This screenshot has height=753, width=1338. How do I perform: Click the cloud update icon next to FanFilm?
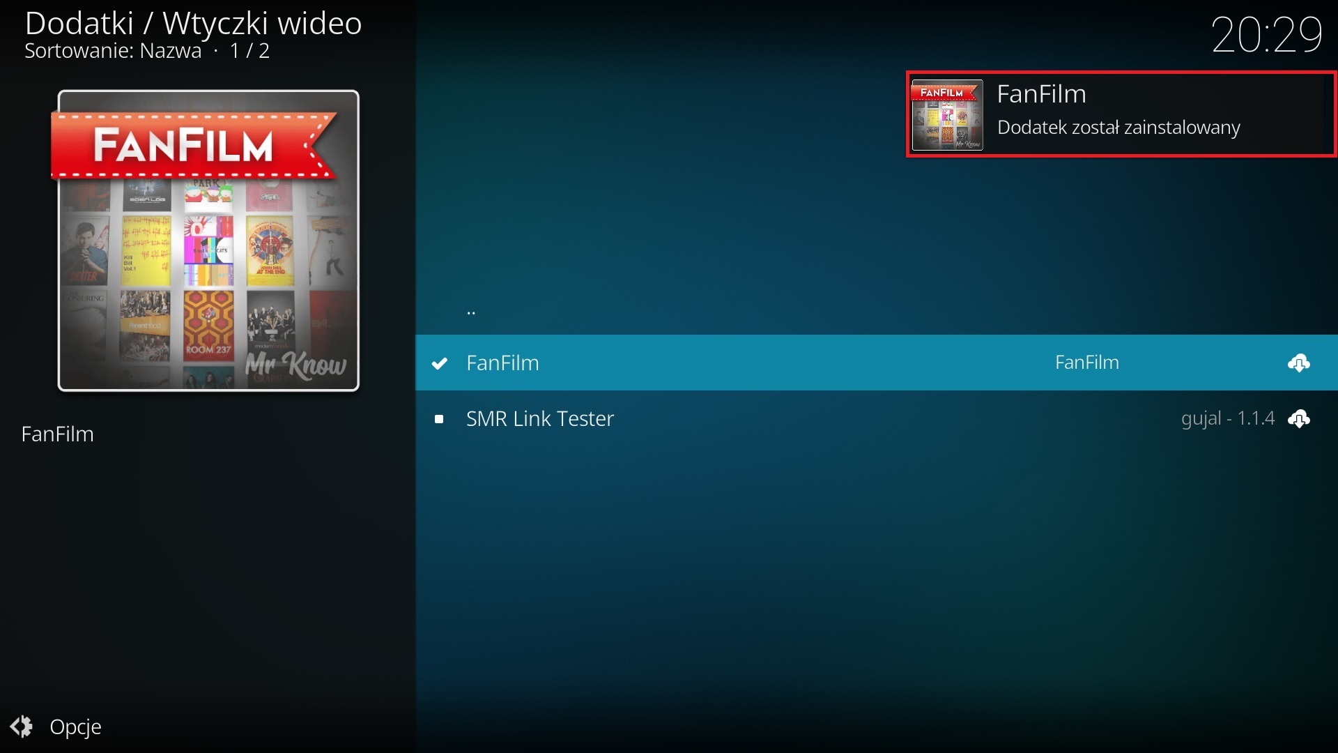point(1300,363)
